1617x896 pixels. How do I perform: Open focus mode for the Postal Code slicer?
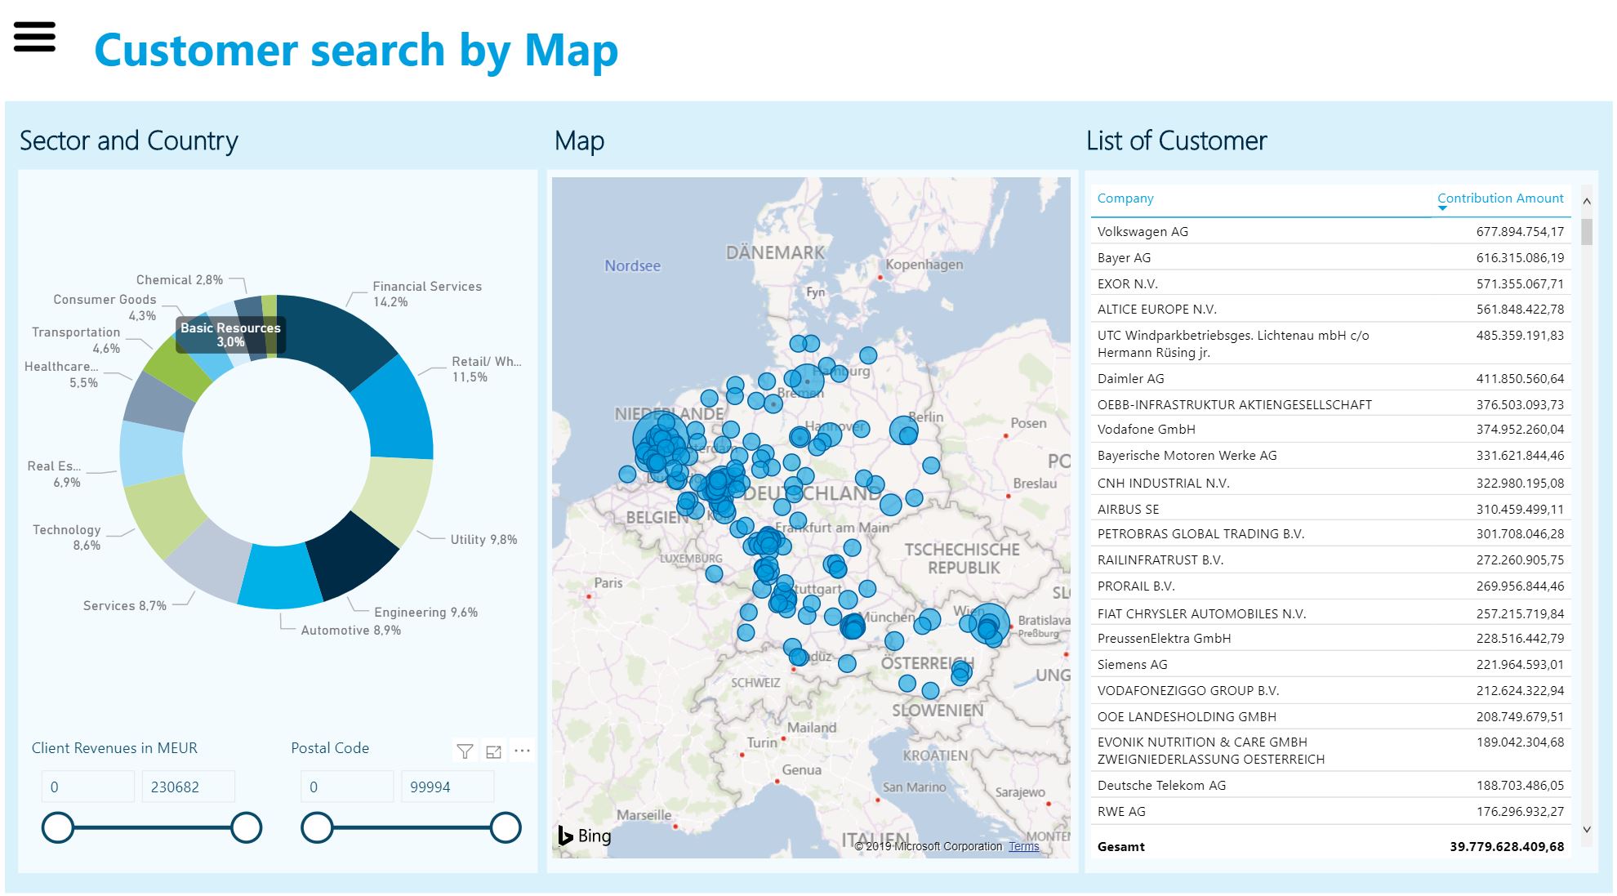click(x=493, y=751)
